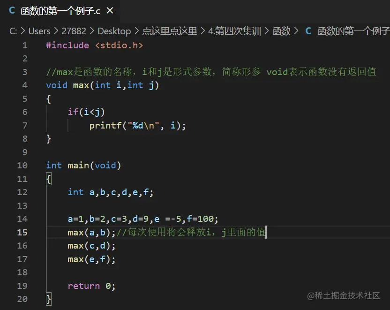Click the max function name on line 4
The height and width of the screenshot is (310, 390).
(x=81, y=85)
